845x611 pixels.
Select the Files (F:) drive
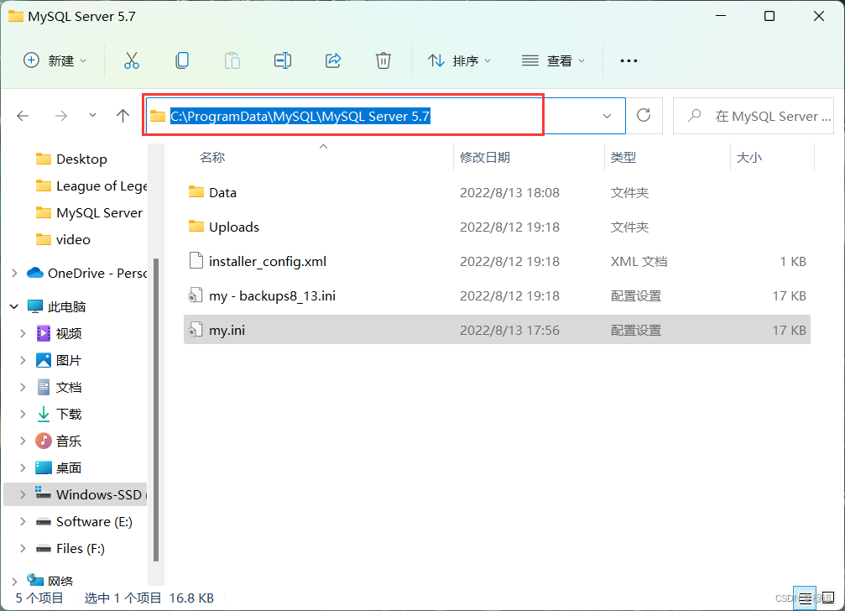[x=70, y=549]
